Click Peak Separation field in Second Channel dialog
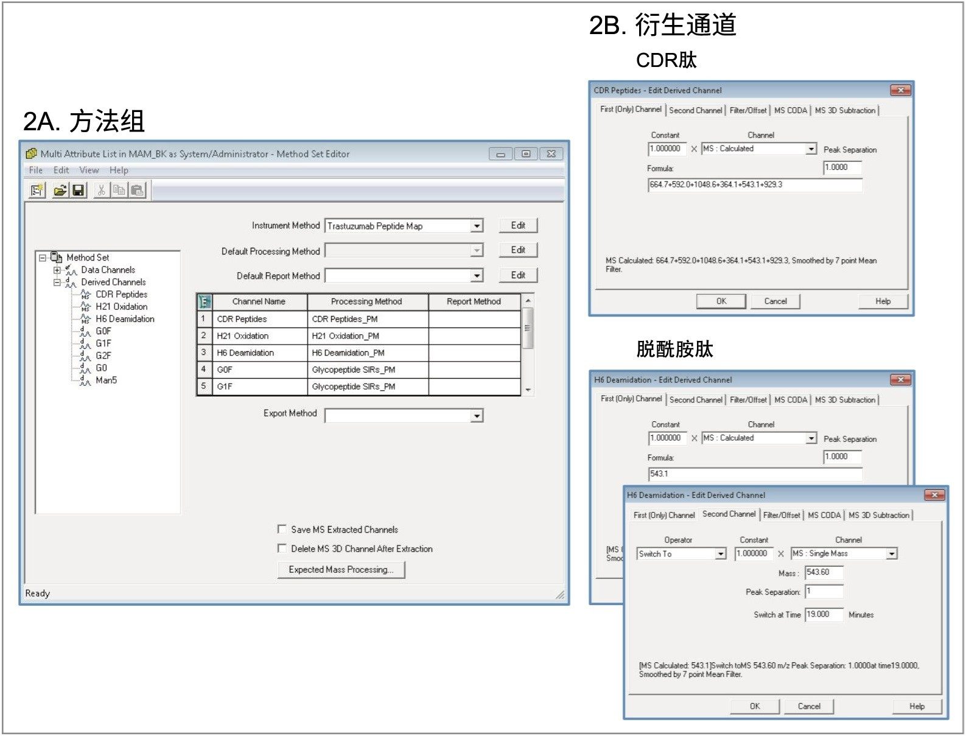Image resolution: width=966 pixels, height=736 pixels. click(x=824, y=592)
